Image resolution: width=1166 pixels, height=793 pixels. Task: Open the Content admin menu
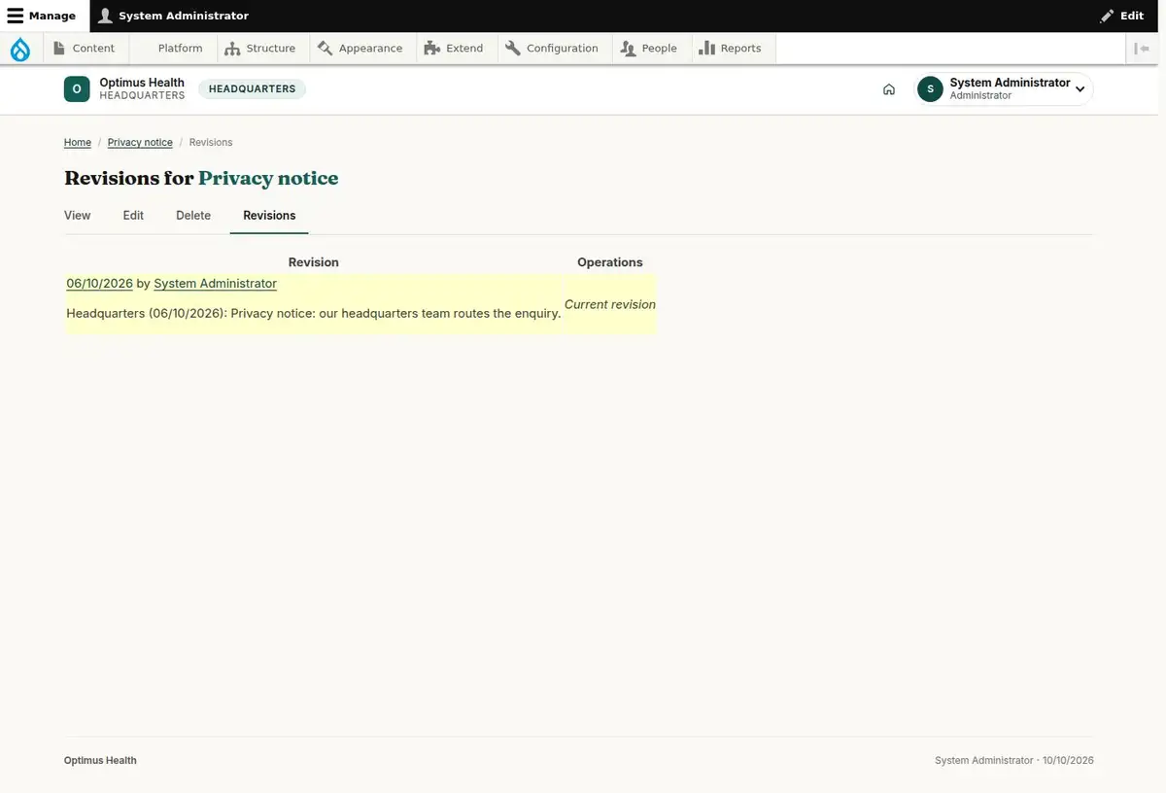pyautogui.click(x=85, y=49)
